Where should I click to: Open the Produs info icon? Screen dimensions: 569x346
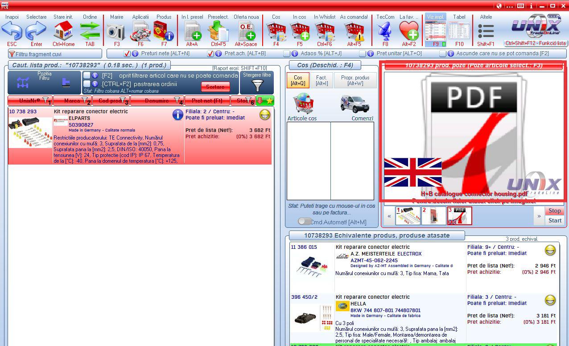[164, 31]
